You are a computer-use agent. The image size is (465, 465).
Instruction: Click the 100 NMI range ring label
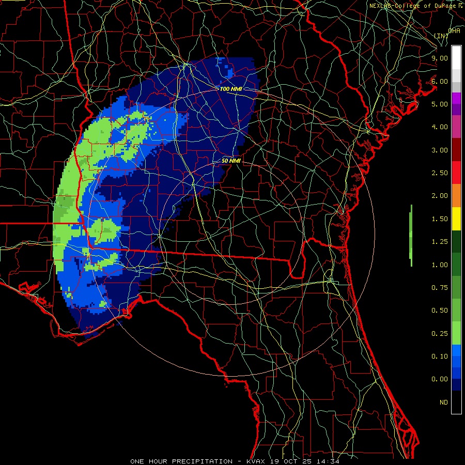point(231,89)
